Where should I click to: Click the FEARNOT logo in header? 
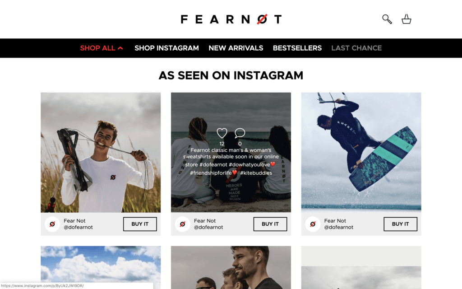point(231,19)
